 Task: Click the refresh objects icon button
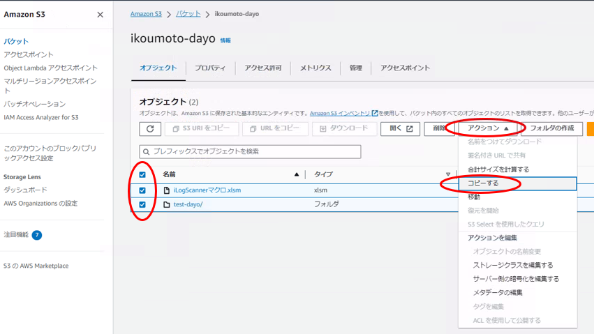[150, 129]
